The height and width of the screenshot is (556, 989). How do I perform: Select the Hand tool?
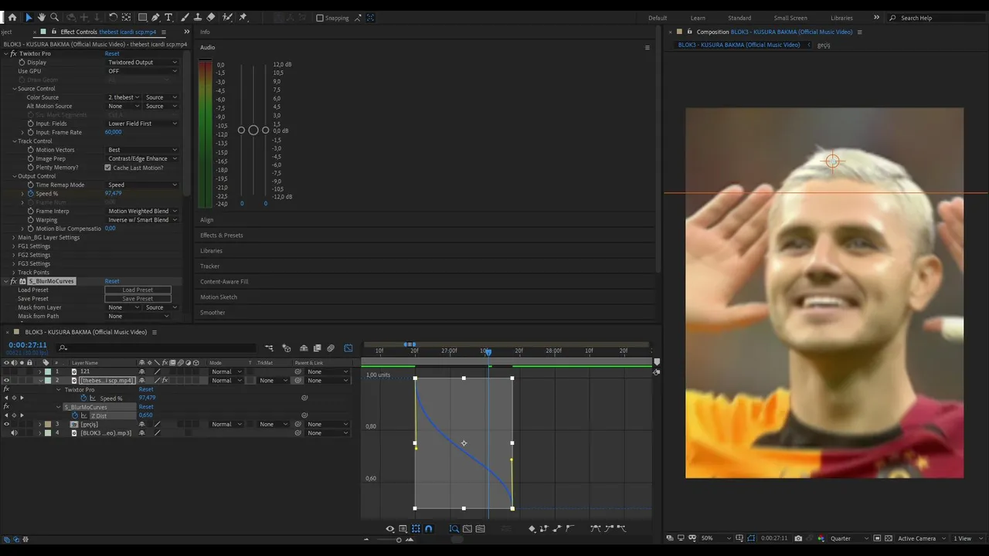pyautogui.click(x=41, y=17)
